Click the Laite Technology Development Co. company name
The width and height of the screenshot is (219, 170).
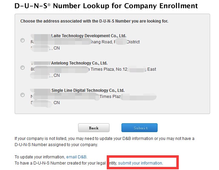click(x=78, y=36)
